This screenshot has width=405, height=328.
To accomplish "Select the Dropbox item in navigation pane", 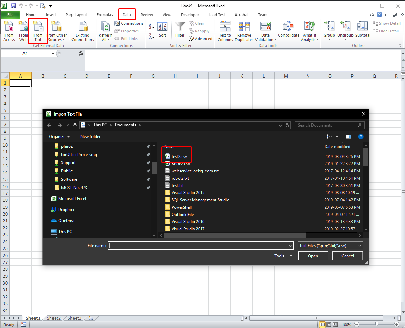I will pyautogui.click(x=66, y=210).
